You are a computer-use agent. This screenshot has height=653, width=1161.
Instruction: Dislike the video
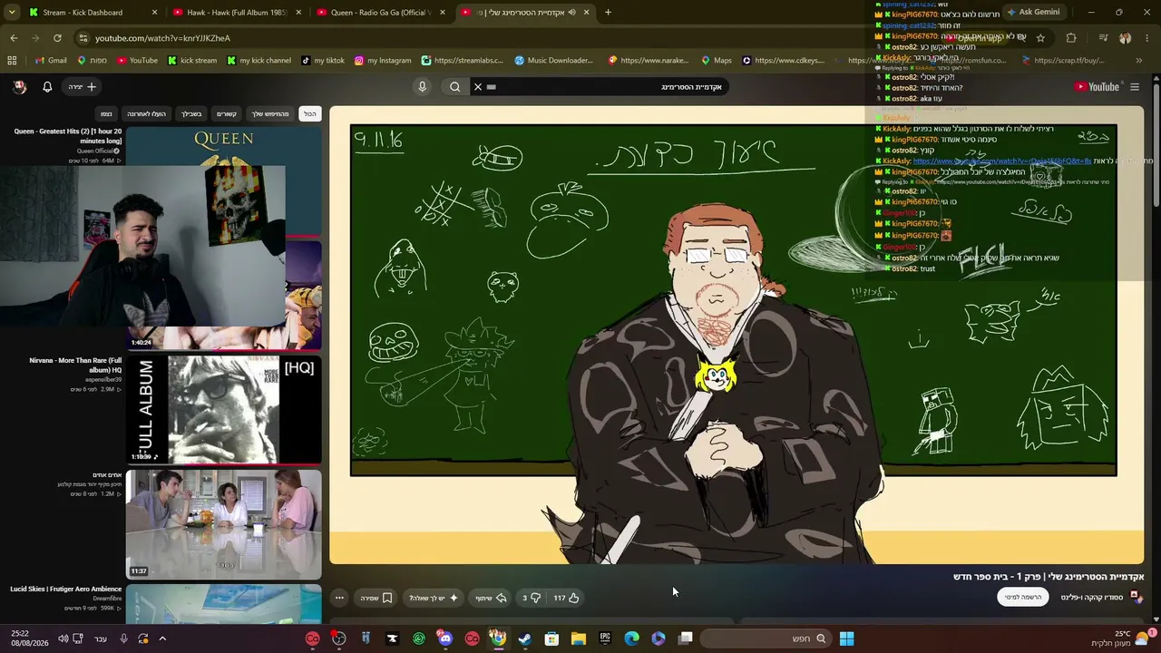[532, 598]
